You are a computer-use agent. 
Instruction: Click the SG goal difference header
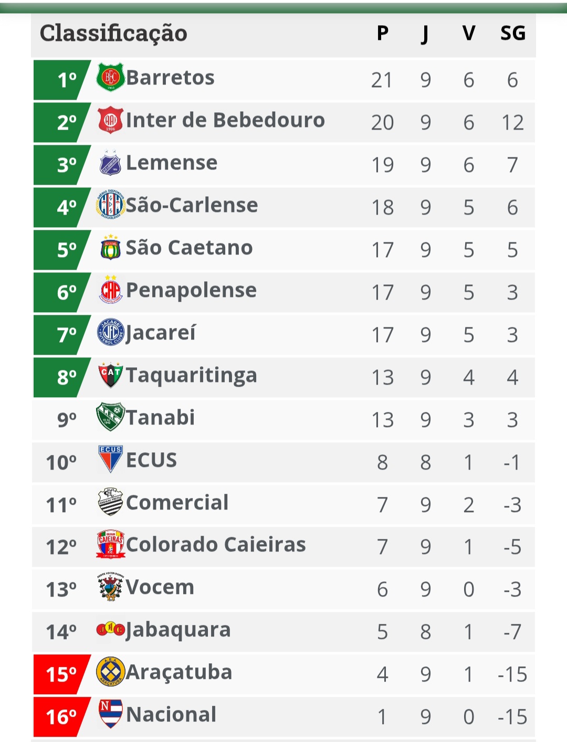[x=512, y=34]
